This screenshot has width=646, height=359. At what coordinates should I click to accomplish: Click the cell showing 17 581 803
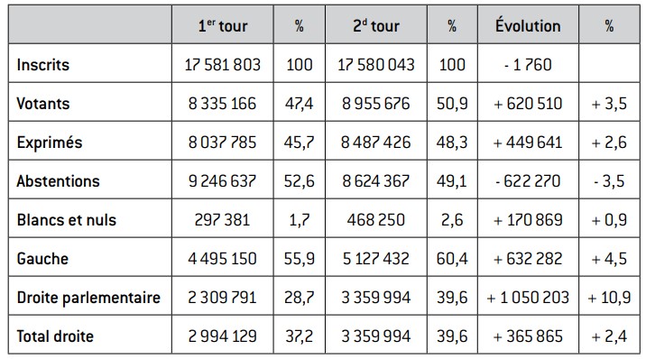coord(223,65)
